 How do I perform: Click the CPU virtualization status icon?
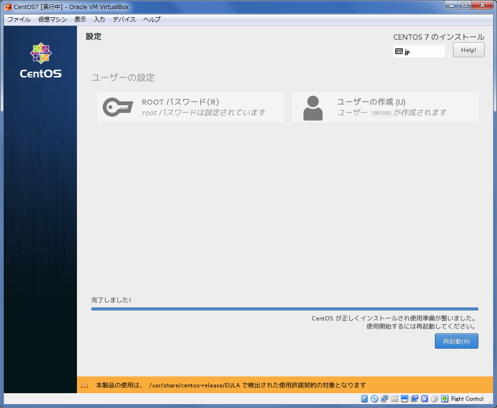[424, 399]
